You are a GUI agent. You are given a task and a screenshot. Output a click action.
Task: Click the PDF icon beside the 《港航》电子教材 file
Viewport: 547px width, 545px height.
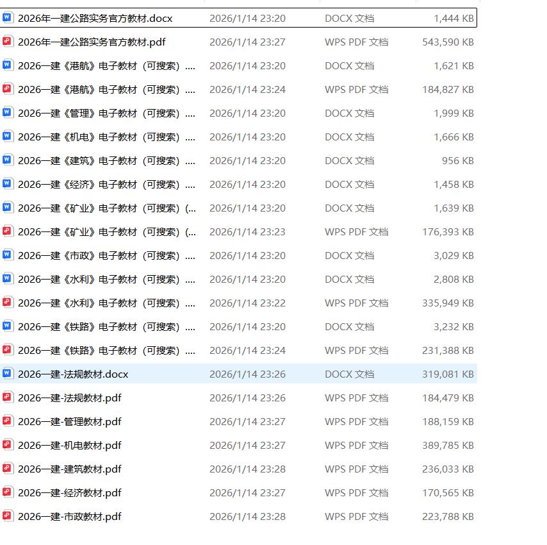[x=8, y=90]
